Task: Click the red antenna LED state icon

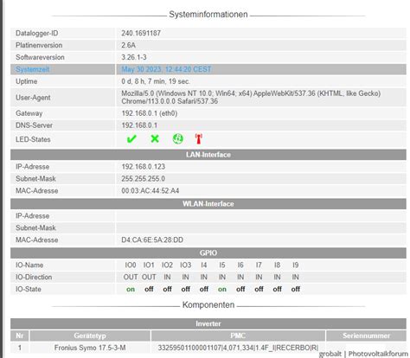Action: point(198,138)
